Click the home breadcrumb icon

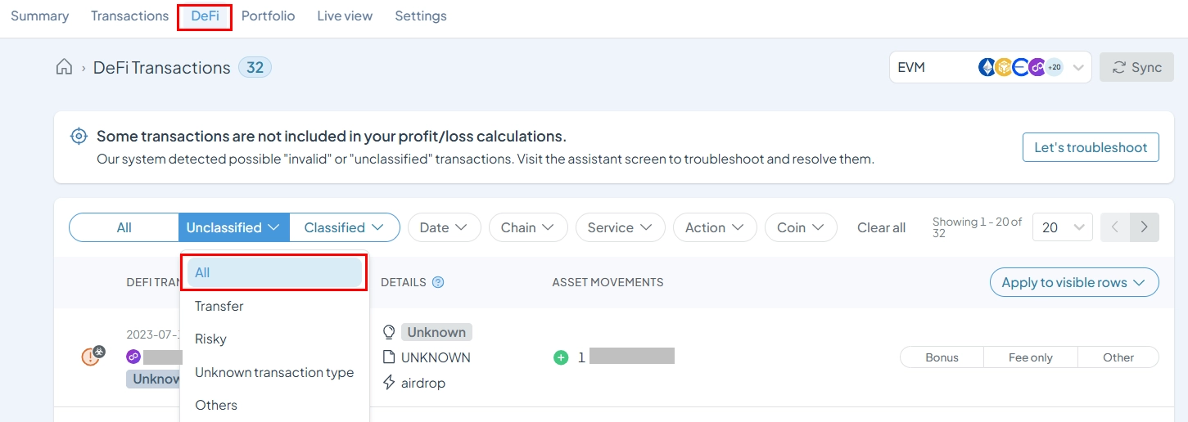pos(64,67)
